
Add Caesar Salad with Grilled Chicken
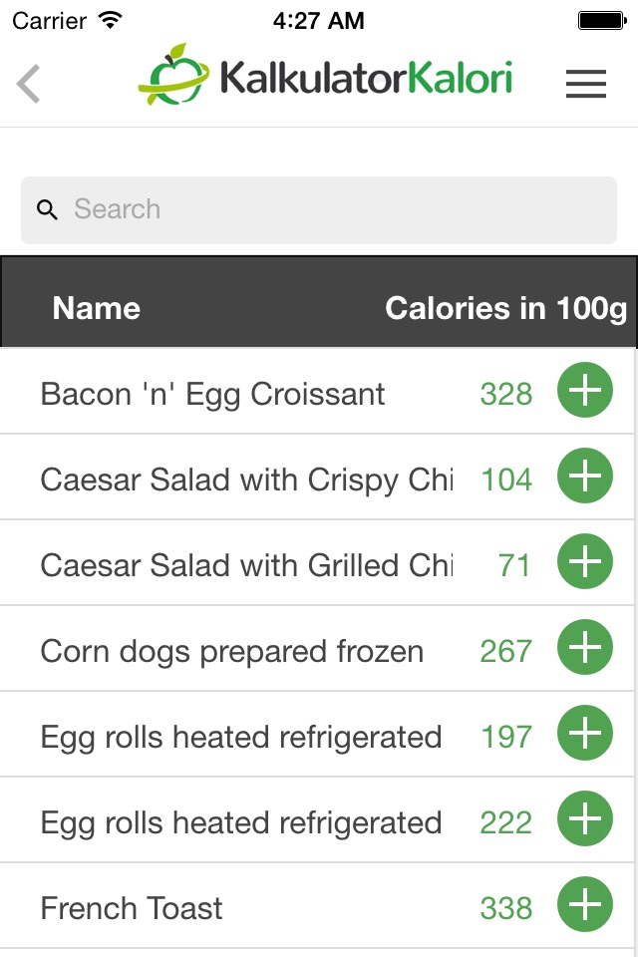pyautogui.click(x=585, y=561)
